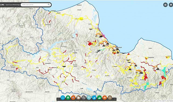Click the Gümüşhacıköy label on the map
173x102 pixels.
click(x=29, y=92)
